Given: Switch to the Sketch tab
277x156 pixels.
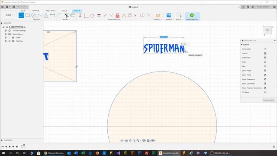Looking at the screenshot, I should coord(77,10).
